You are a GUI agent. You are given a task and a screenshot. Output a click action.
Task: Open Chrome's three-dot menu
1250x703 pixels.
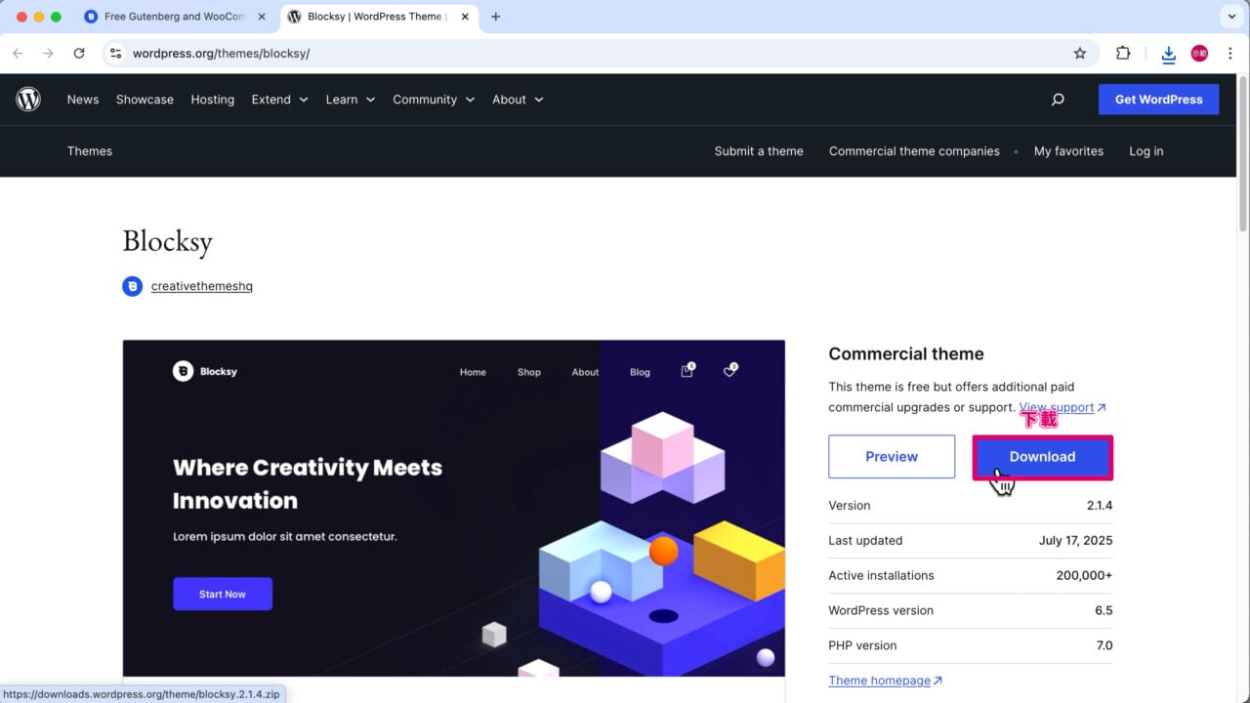[1229, 54]
